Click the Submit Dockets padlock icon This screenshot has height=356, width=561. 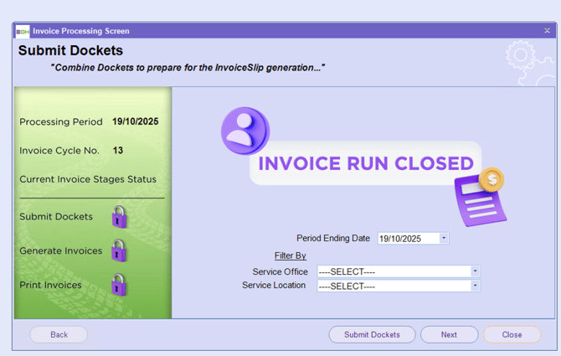click(x=120, y=217)
